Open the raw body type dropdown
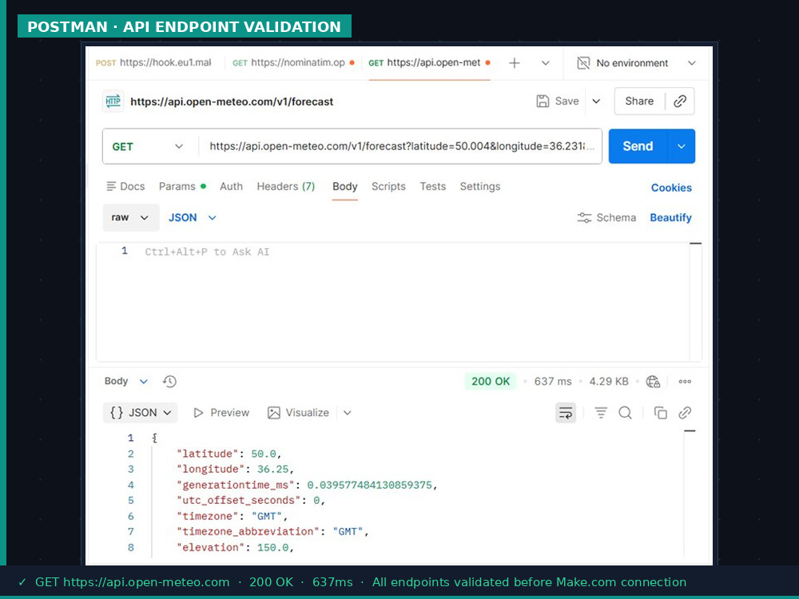Viewport: 799px width, 599px height. 131,217
